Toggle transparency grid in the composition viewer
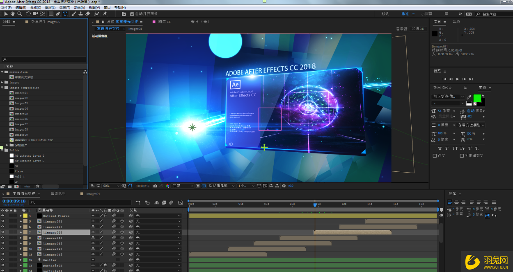 tap(203, 185)
